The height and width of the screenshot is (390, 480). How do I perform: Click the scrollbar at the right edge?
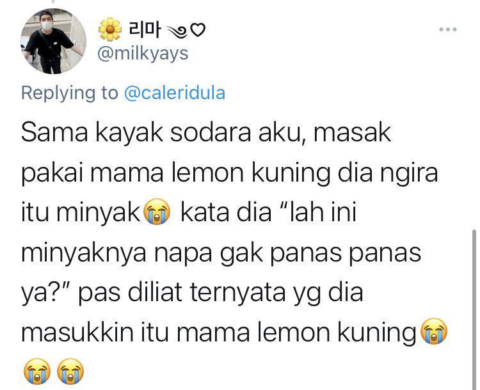tap(474, 309)
